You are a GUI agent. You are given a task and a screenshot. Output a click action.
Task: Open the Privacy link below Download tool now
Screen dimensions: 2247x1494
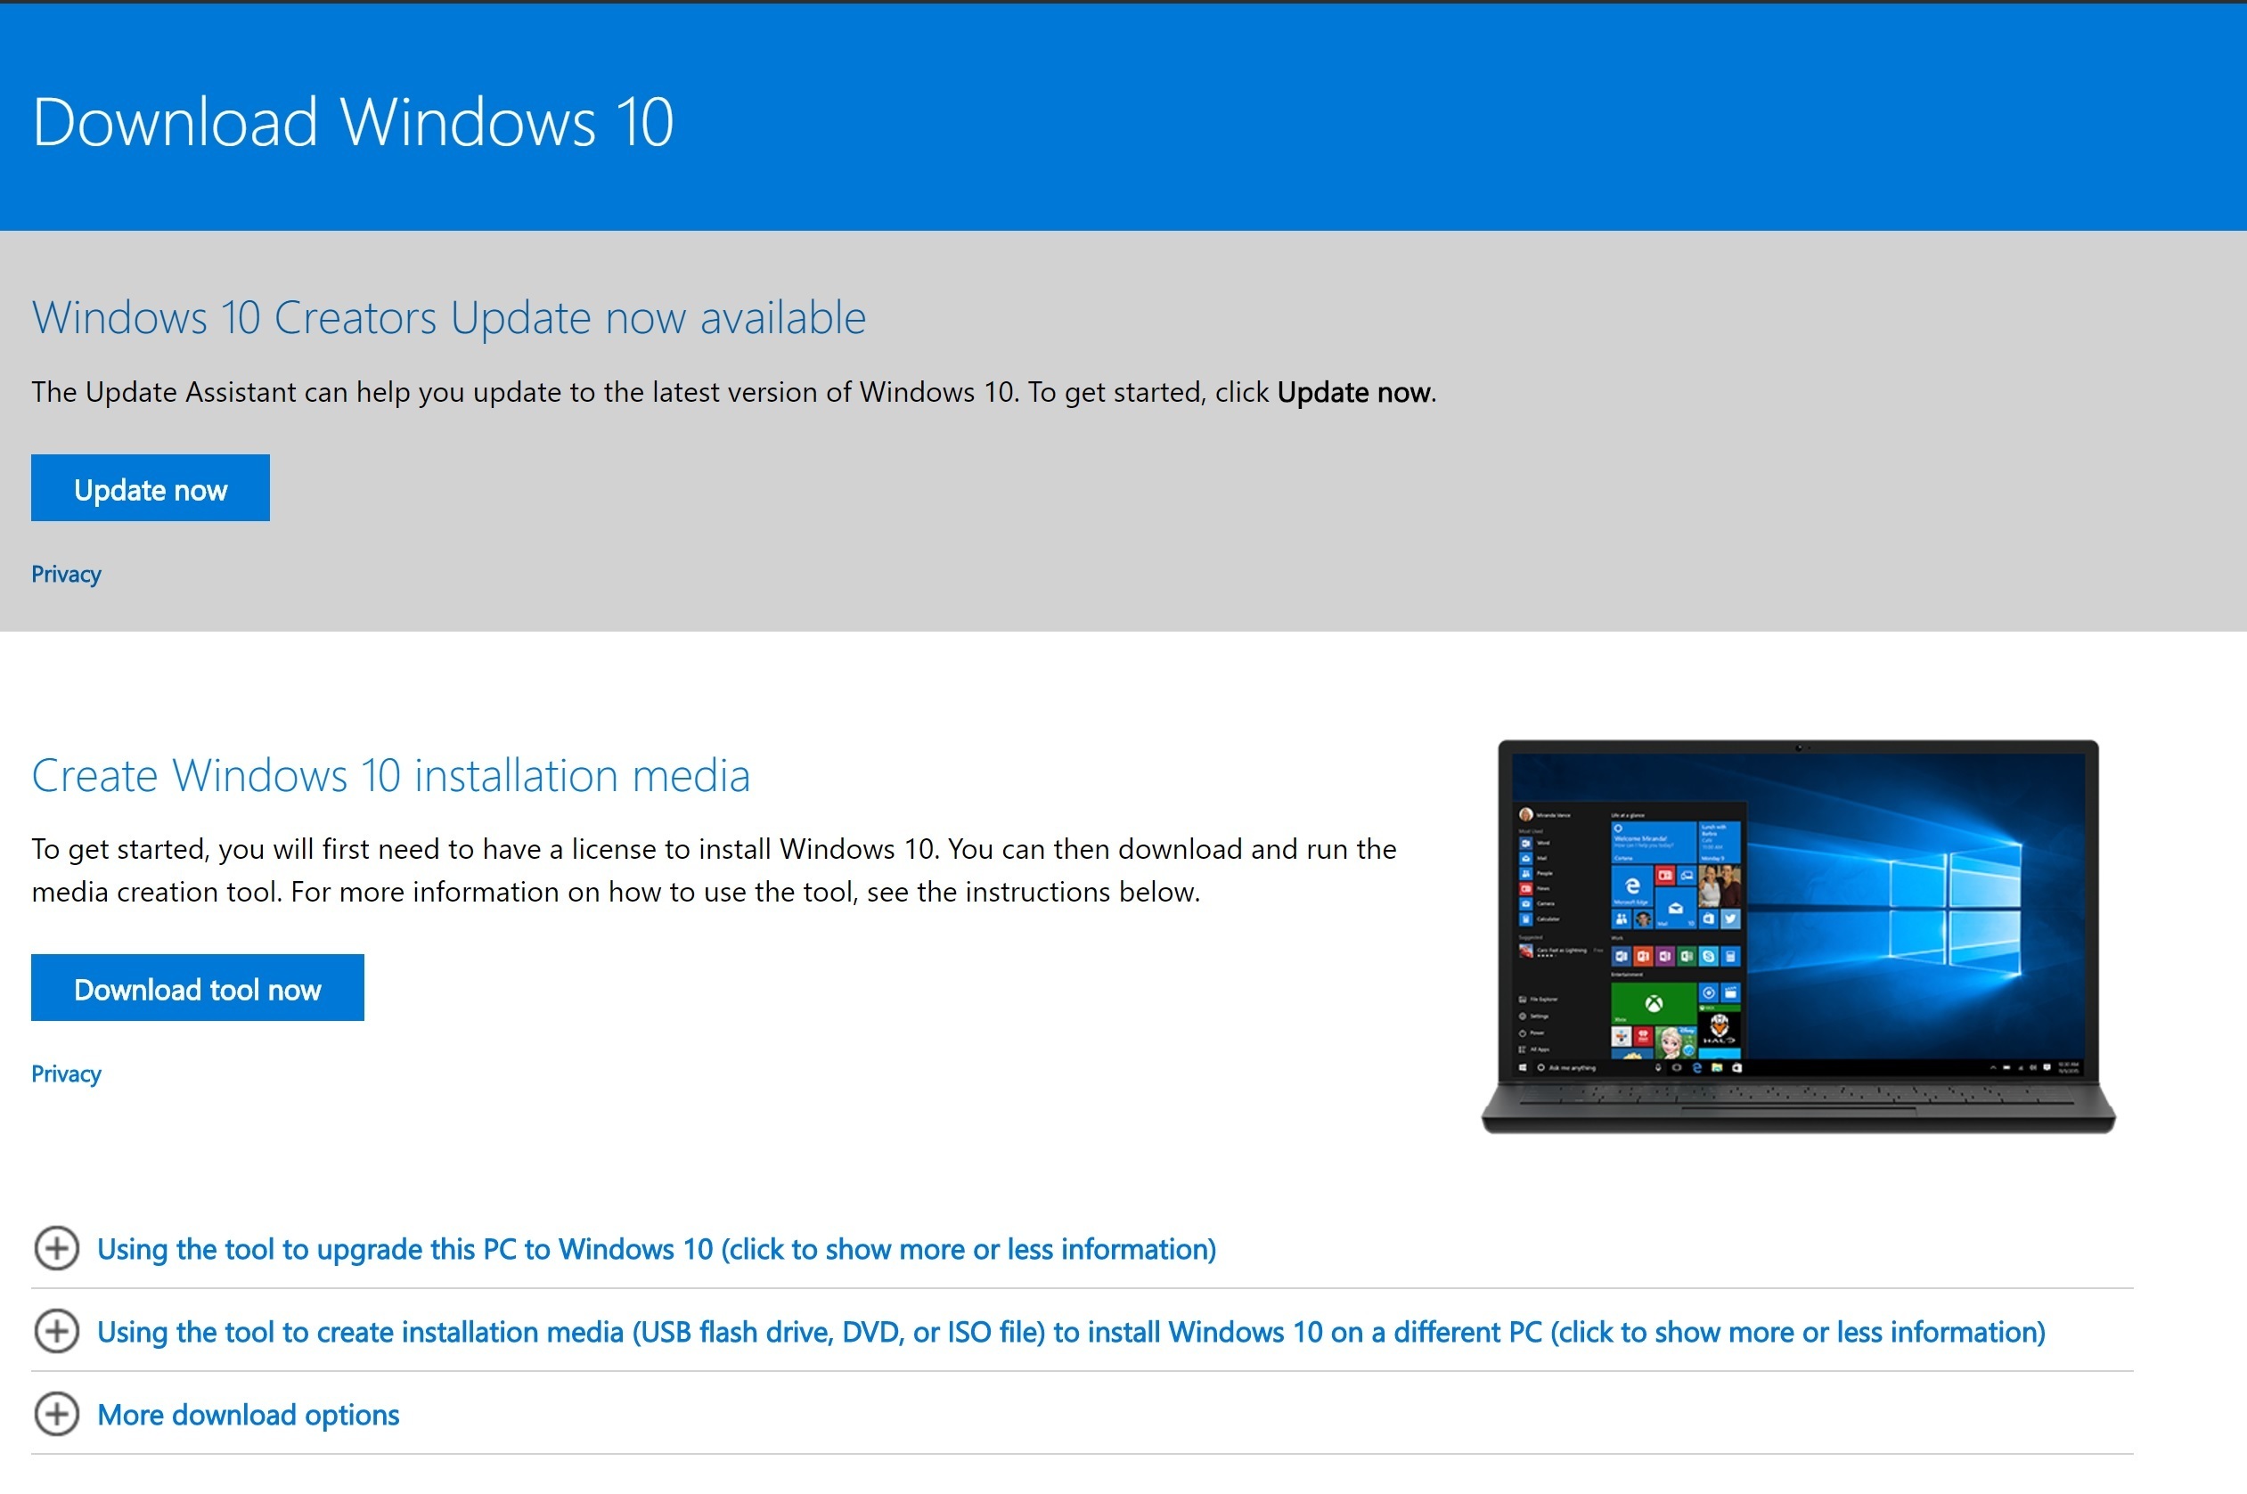pos(66,1074)
